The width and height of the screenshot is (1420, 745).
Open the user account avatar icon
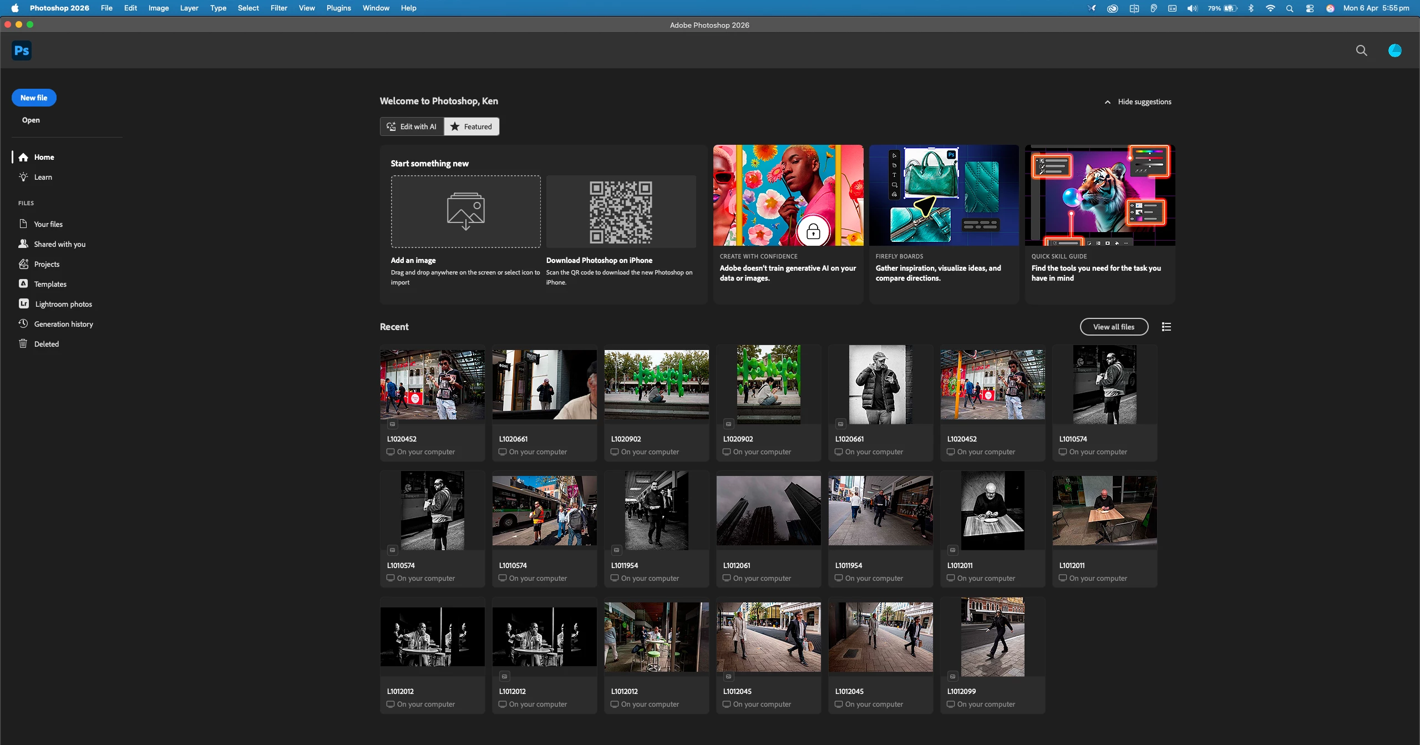[x=1394, y=50]
